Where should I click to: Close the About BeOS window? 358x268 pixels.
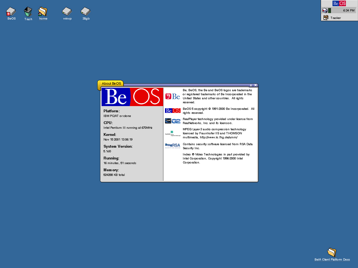(255, 85)
